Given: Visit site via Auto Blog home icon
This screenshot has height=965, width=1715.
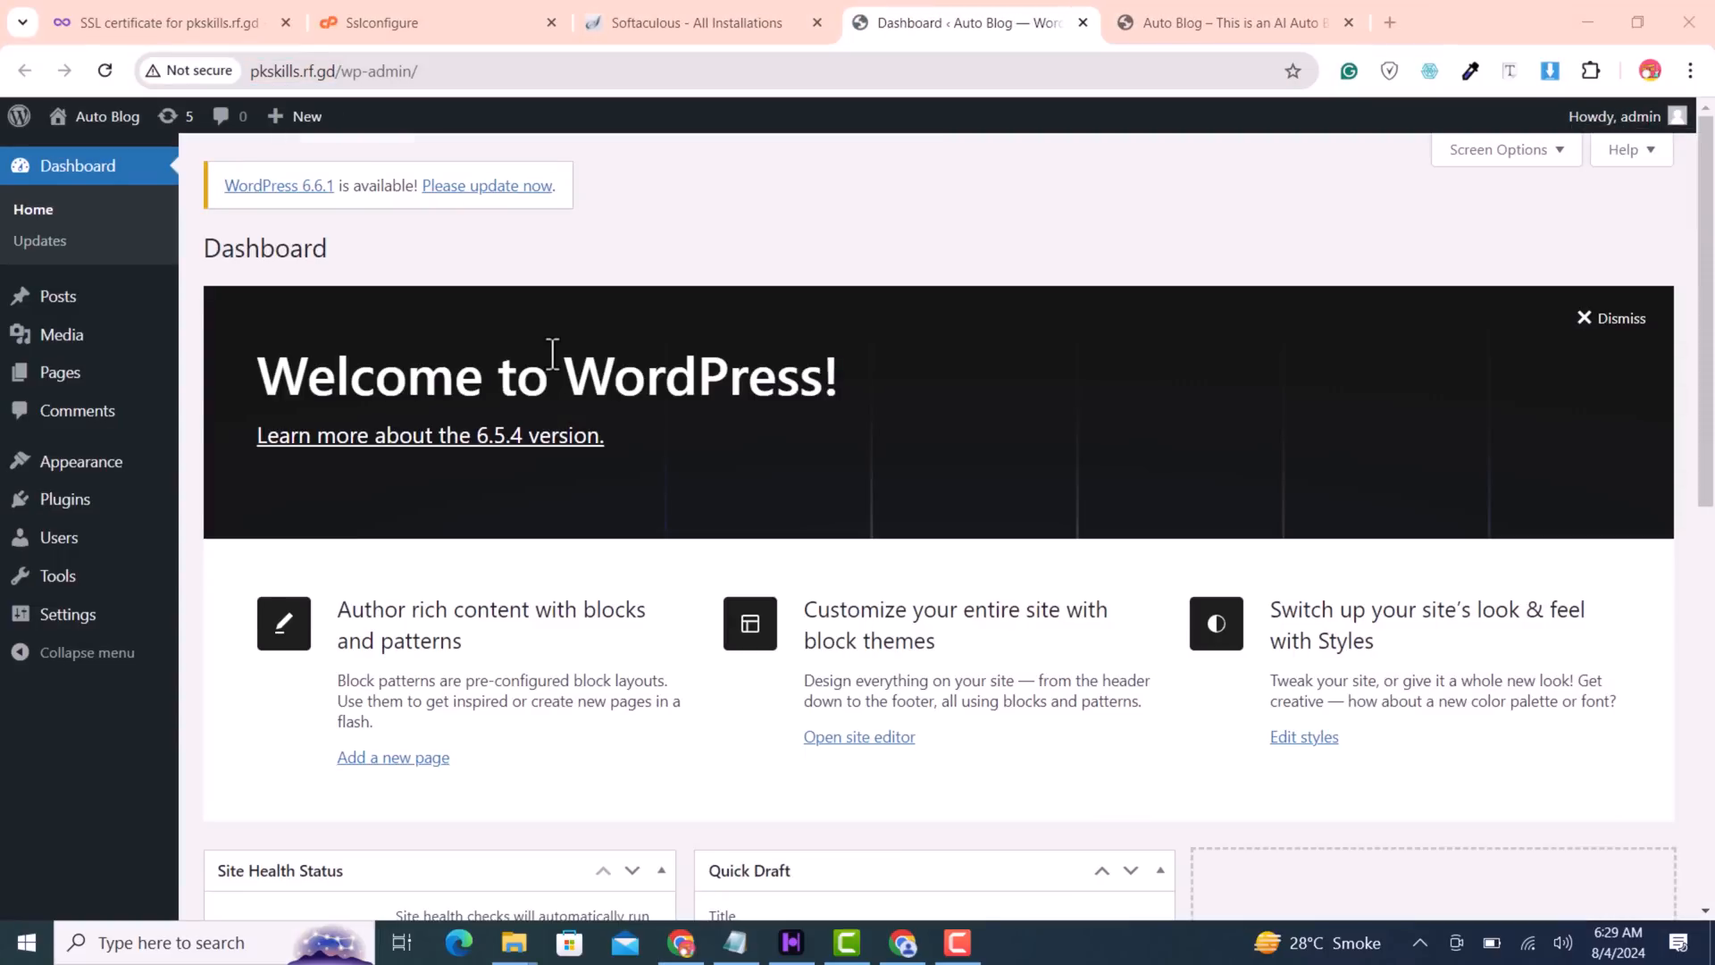Looking at the screenshot, I should coord(58,116).
